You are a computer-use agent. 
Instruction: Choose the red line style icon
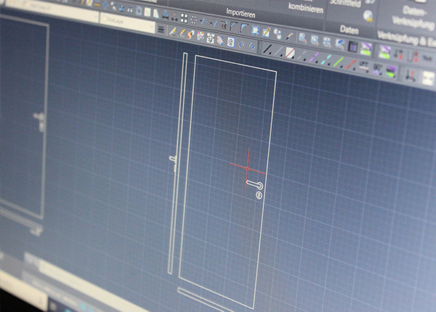click(x=351, y=65)
